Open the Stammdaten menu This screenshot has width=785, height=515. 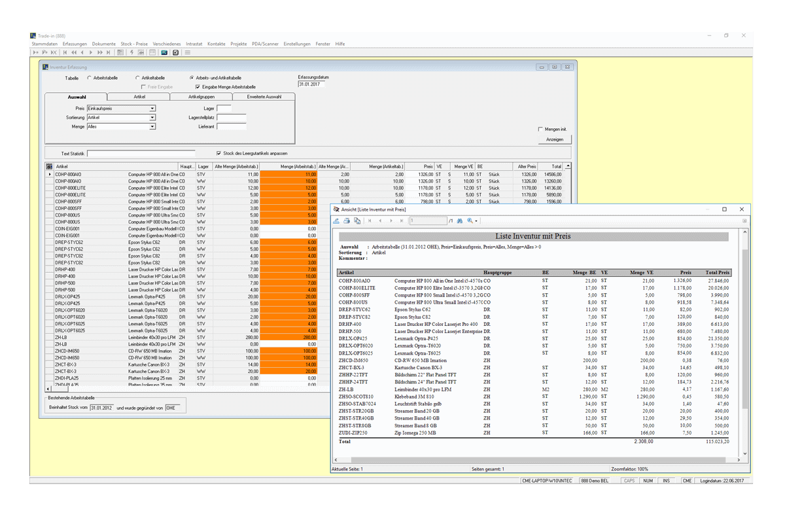[x=44, y=44]
